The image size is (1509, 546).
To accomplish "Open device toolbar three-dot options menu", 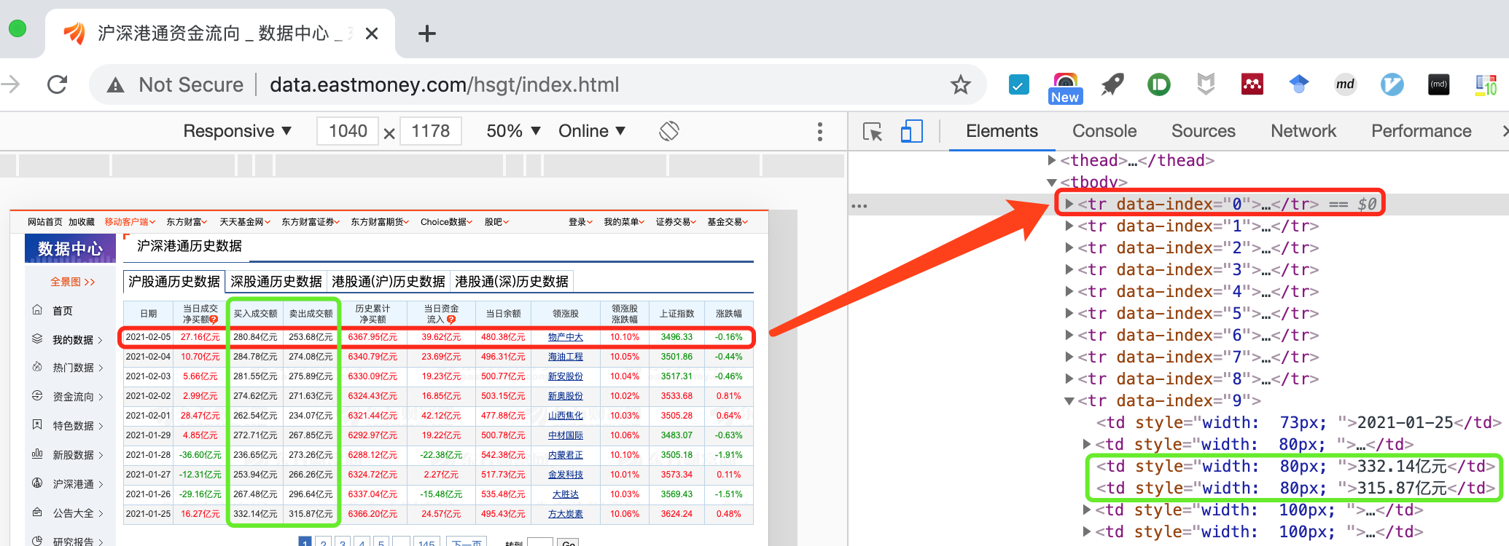I will 820,132.
